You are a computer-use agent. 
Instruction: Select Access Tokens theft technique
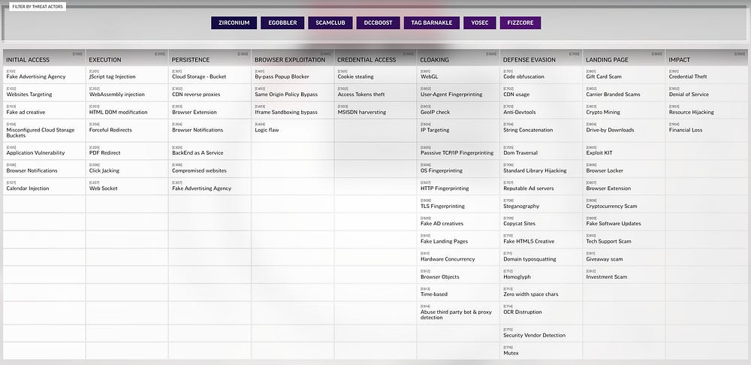pos(375,92)
